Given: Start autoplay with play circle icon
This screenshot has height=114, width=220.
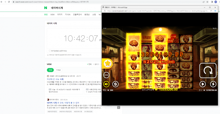Looking at the screenshot, I should point(203,84).
